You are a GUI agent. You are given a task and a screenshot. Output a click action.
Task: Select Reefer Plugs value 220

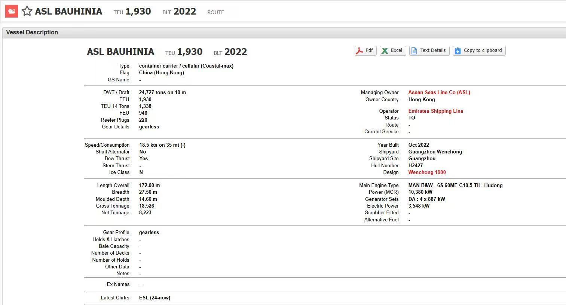(x=143, y=120)
